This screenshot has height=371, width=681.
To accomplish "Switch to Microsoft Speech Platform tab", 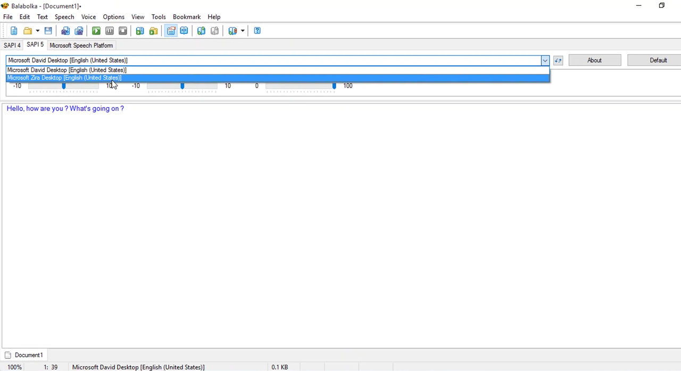I will click(81, 46).
